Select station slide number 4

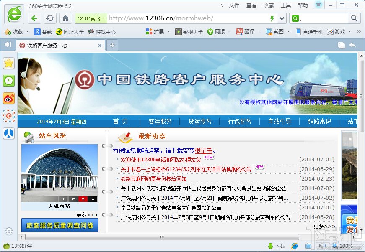pyautogui.click(x=93, y=199)
